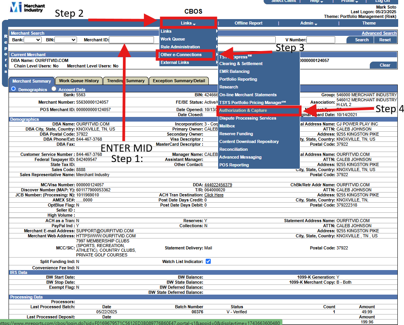
Task: Choose Research option
Action: tap(259, 87)
